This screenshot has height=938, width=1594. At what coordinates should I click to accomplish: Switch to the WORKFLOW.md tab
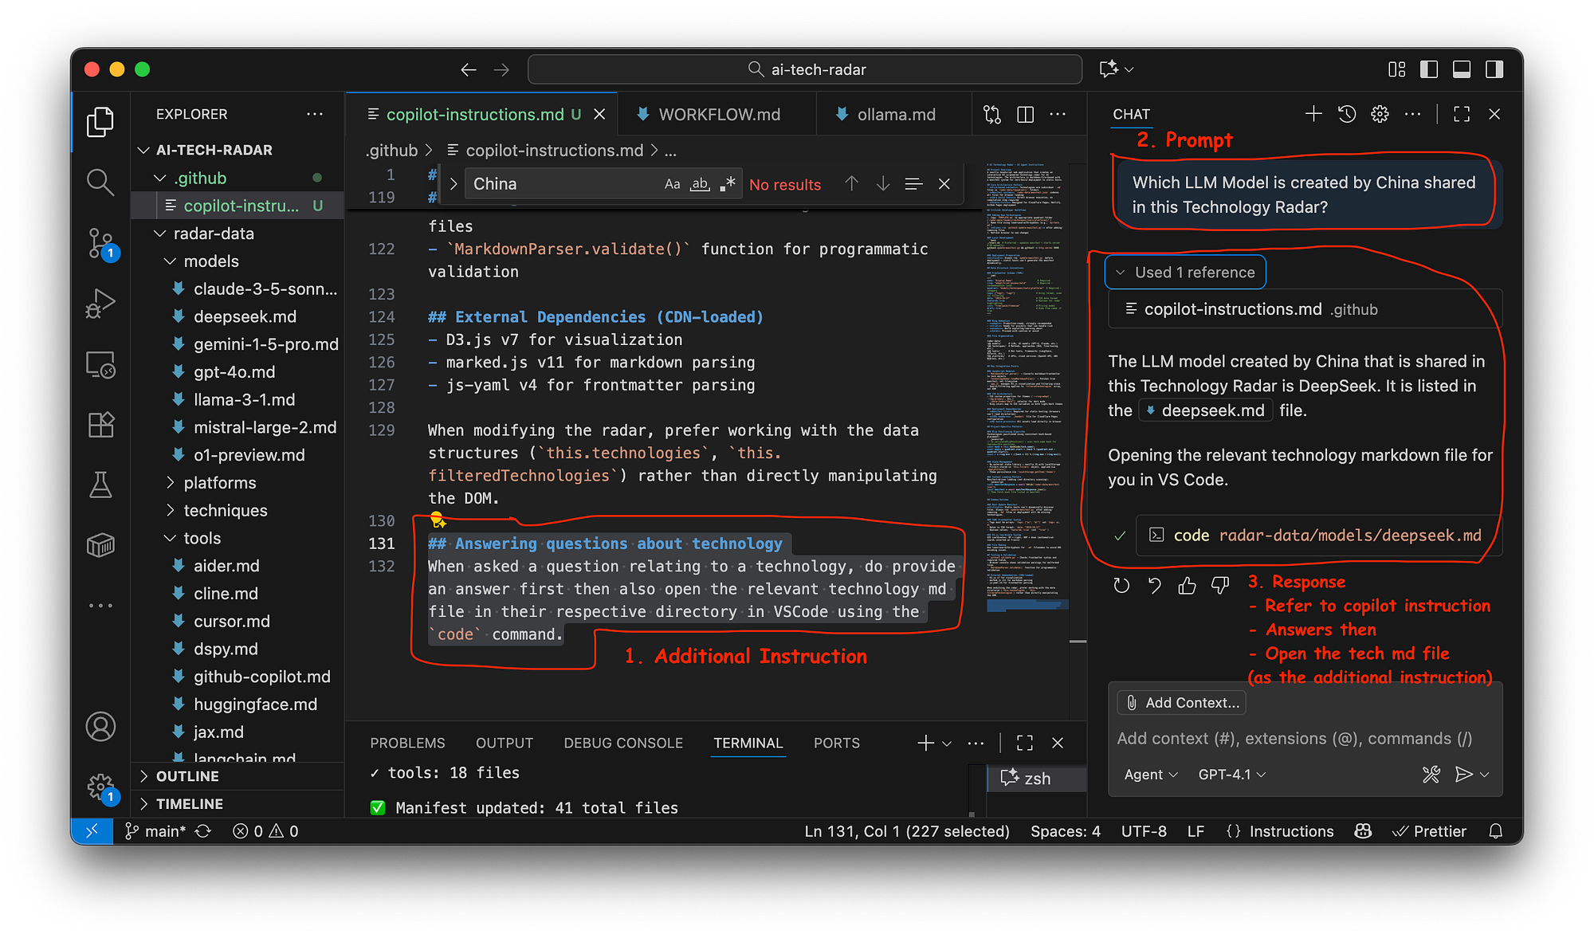tap(718, 115)
